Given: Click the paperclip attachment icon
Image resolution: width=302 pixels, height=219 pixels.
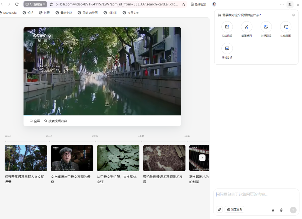Looking at the screenshot, I should tap(220, 210).
